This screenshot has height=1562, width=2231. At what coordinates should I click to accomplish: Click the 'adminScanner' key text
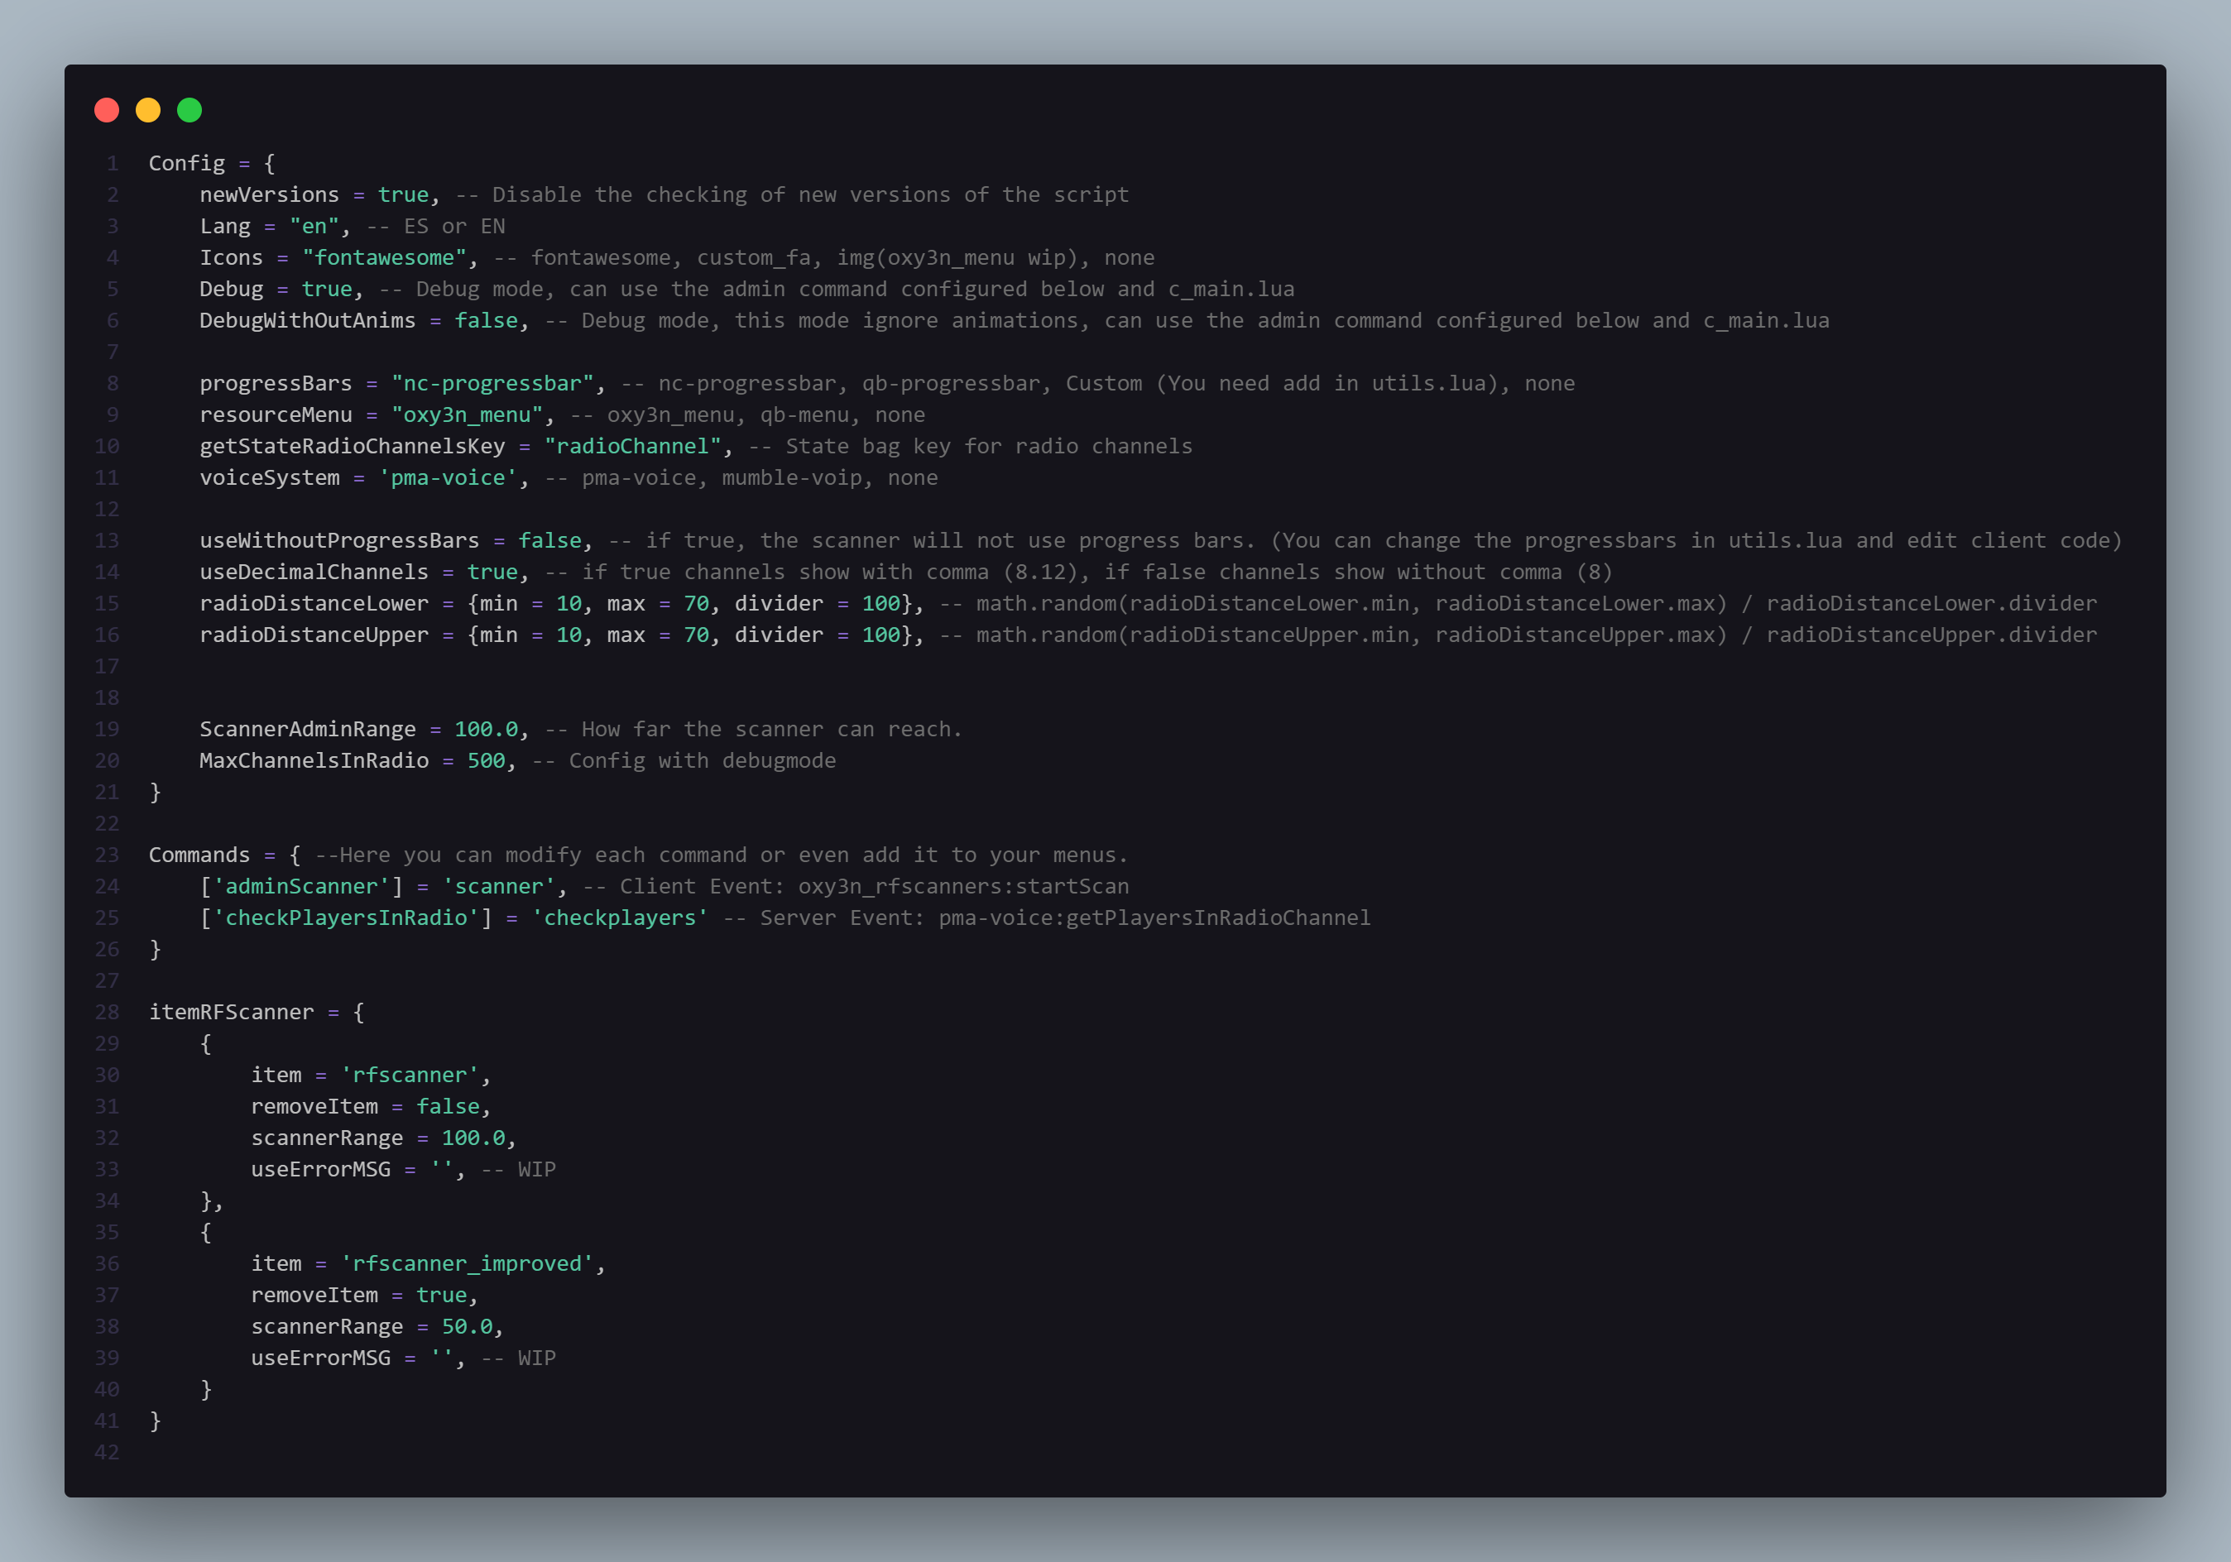coord(301,887)
